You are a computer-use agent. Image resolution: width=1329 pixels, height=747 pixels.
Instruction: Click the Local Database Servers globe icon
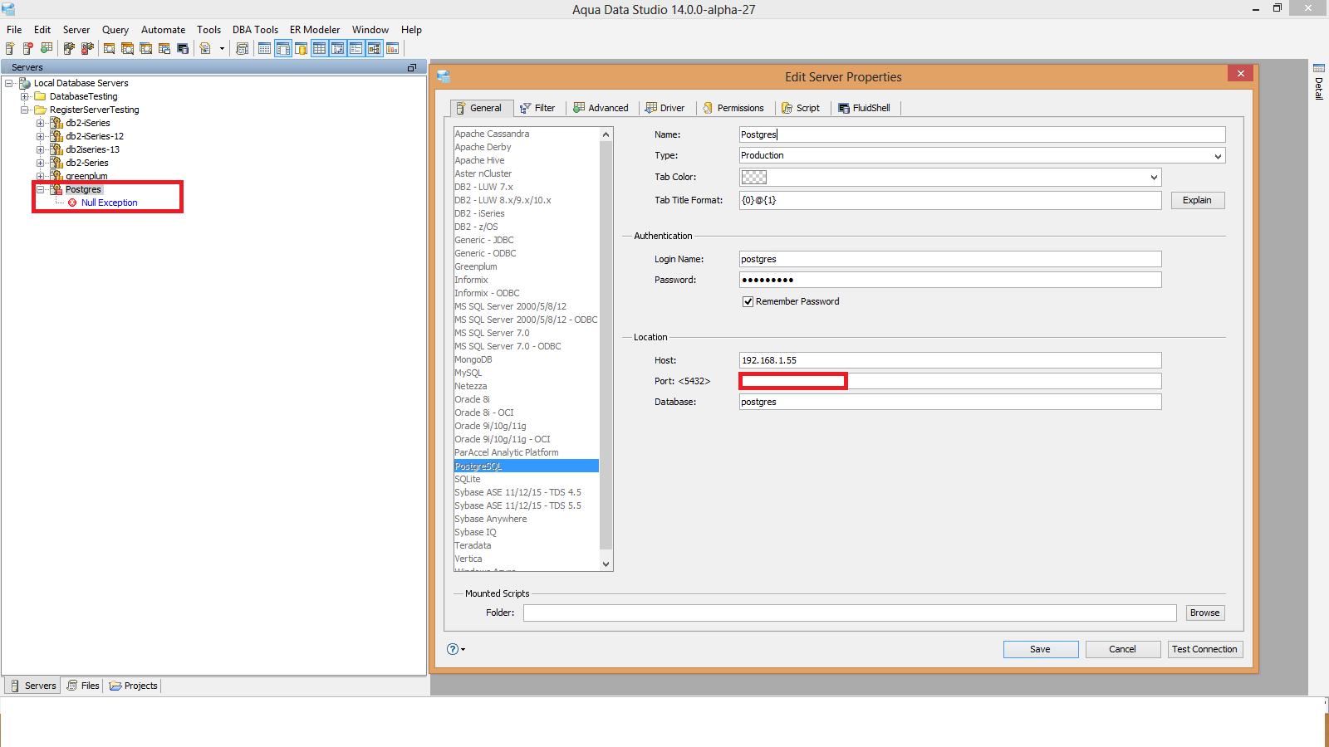[x=25, y=83]
